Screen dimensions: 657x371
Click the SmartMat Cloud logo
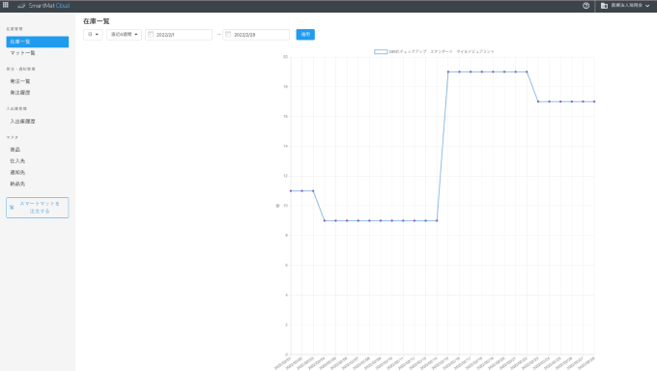[43, 6]
